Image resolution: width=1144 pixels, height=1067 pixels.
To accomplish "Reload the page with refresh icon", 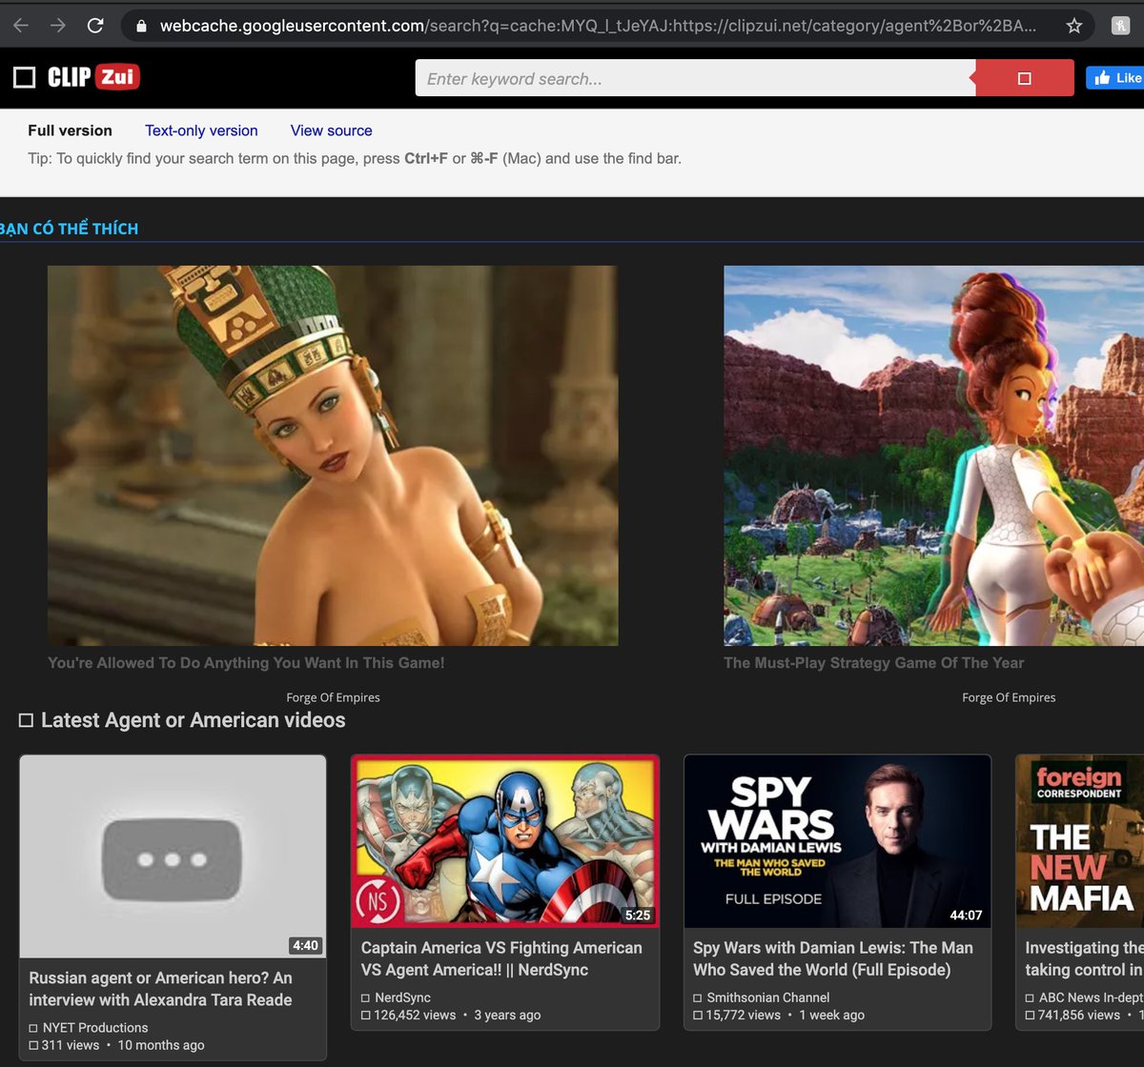I will [95, 26].
